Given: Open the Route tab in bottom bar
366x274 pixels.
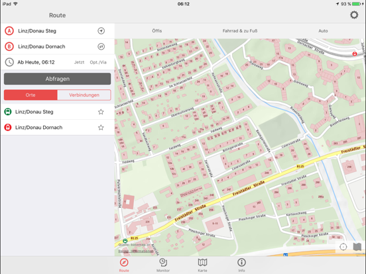Looking at the screenshot, I should pos(124,265).
